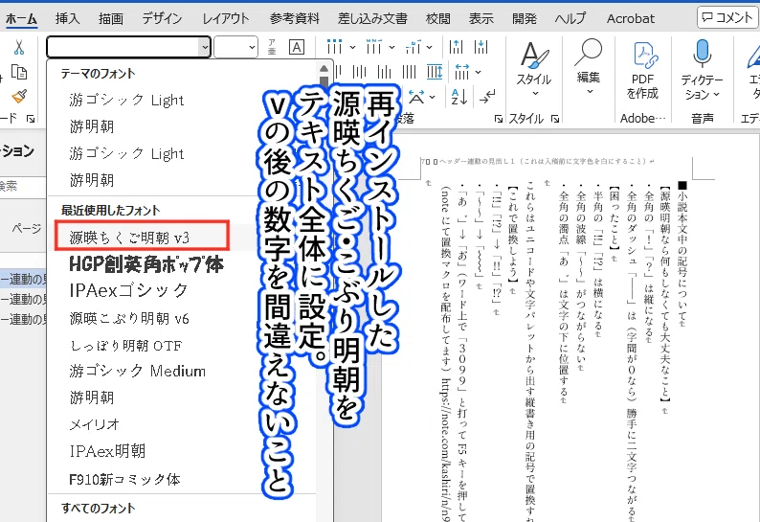Apply bullet list formatting
Viewport: 760px width, 522px height.
pyautogui.click(x=334, y=47)
